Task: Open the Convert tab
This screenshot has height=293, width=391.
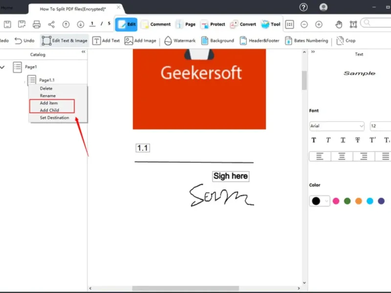Action: coord(243,24)
